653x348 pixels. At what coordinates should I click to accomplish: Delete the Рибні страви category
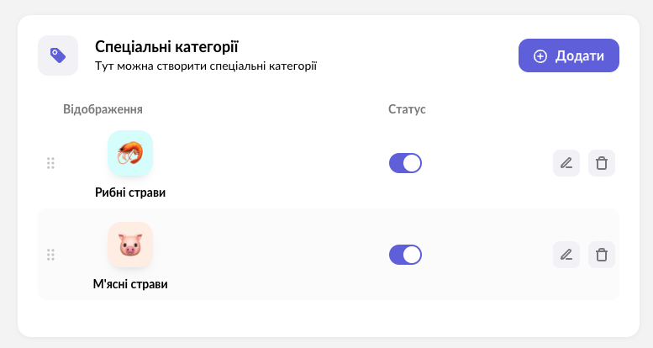(602, 163)
